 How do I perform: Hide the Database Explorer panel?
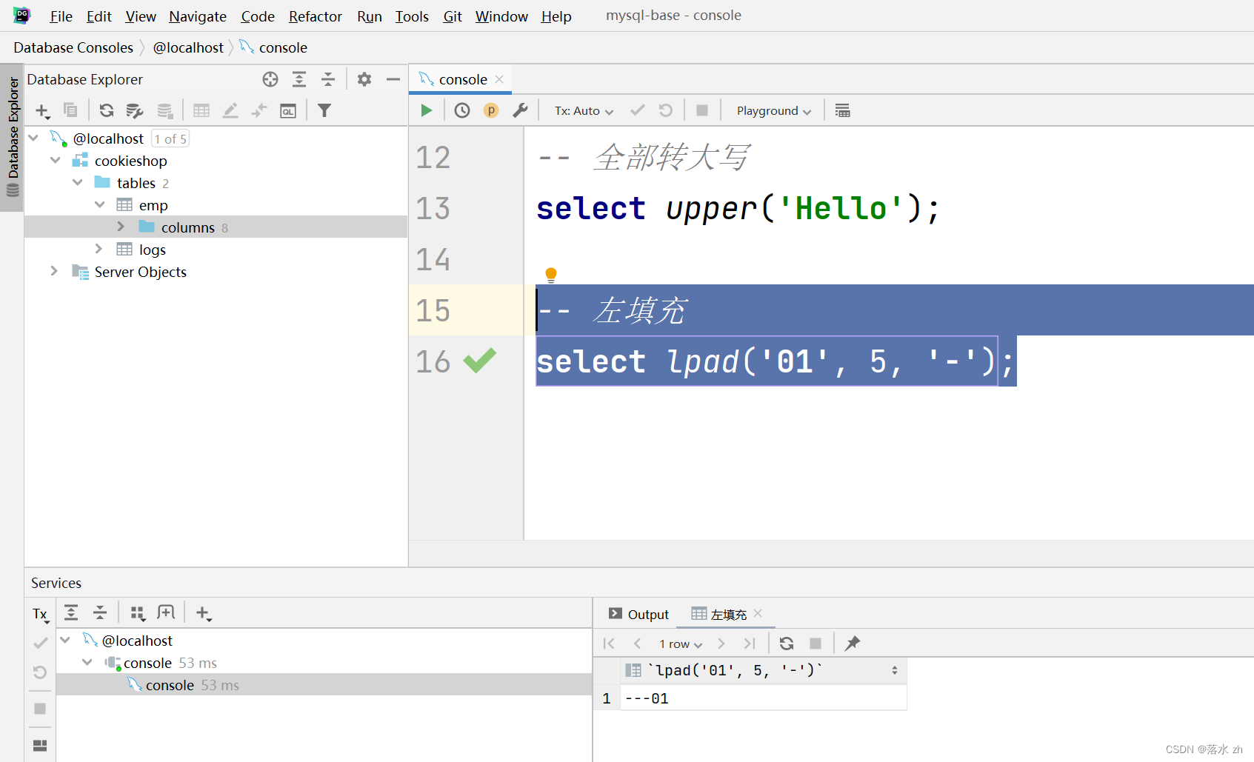pyautogui.click(x=393, y=79)
